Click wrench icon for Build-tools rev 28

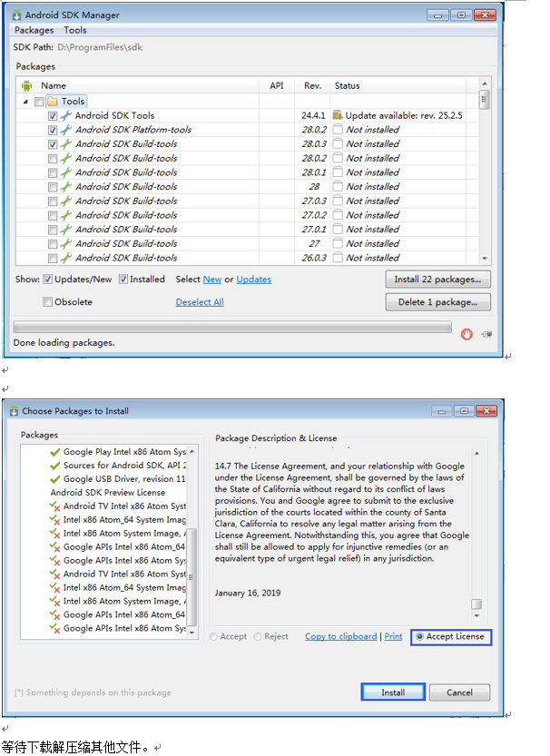[x=66, y=187]
